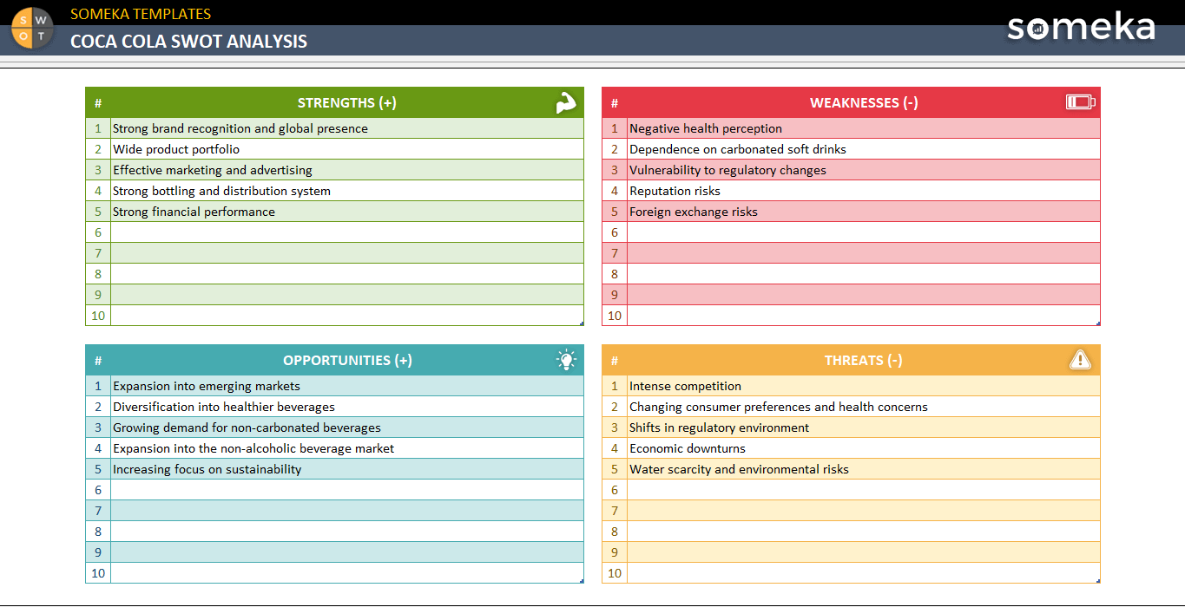Click empty Strengths row 10 input cell
Screen dimensions: 1185x607
pos(347,316)
